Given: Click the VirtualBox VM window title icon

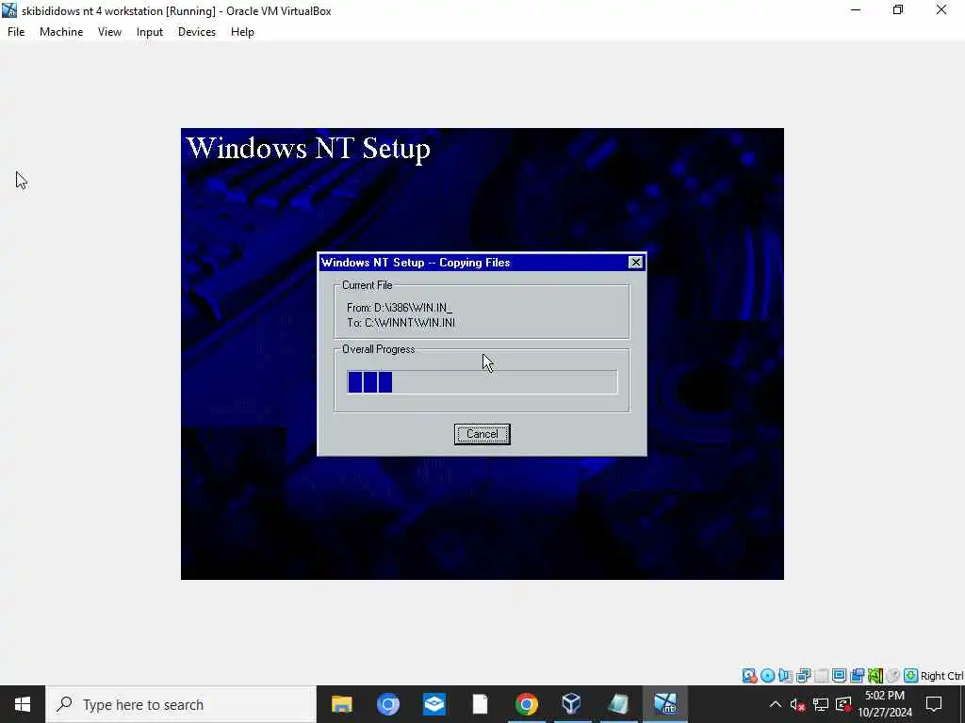Looking at the screenshot, I should coord(9,10).
